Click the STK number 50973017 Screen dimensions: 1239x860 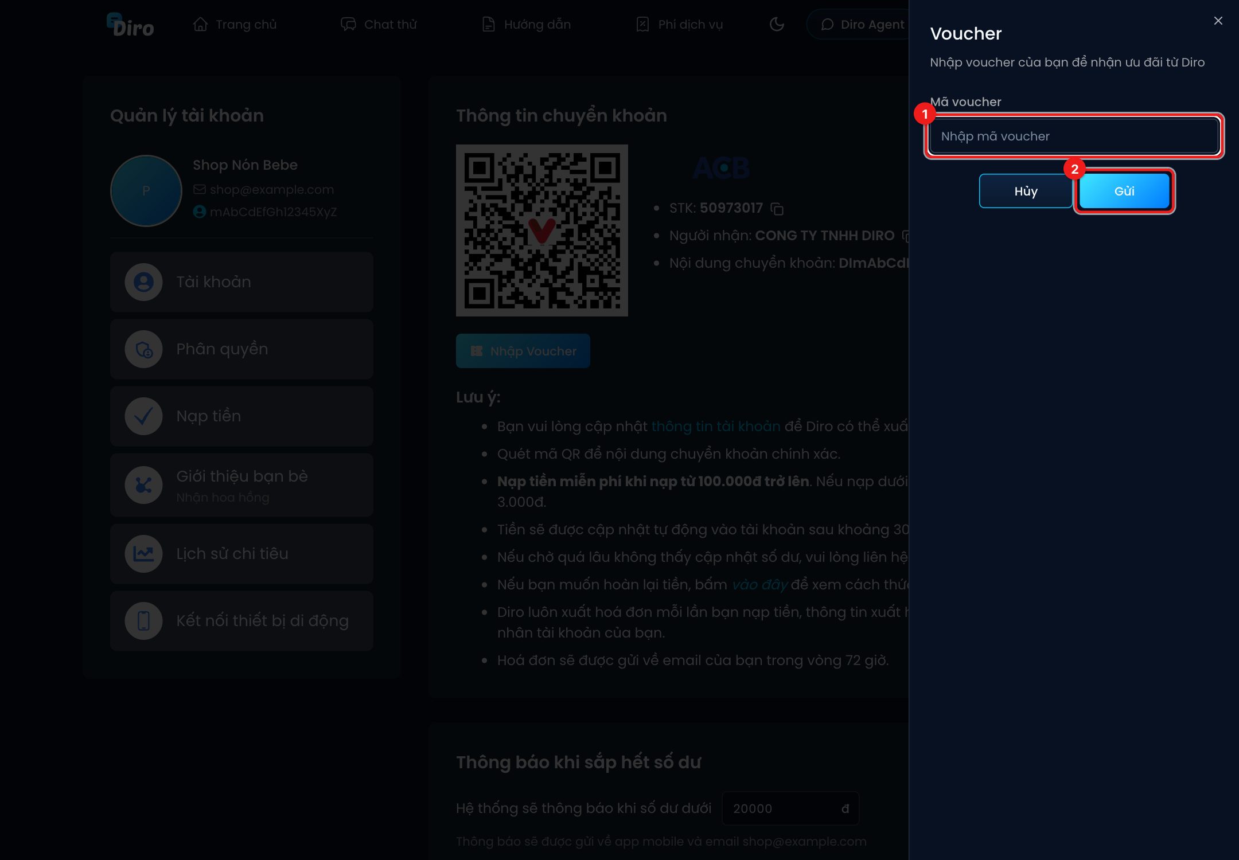pyautogui.click(x=731, y=208)
